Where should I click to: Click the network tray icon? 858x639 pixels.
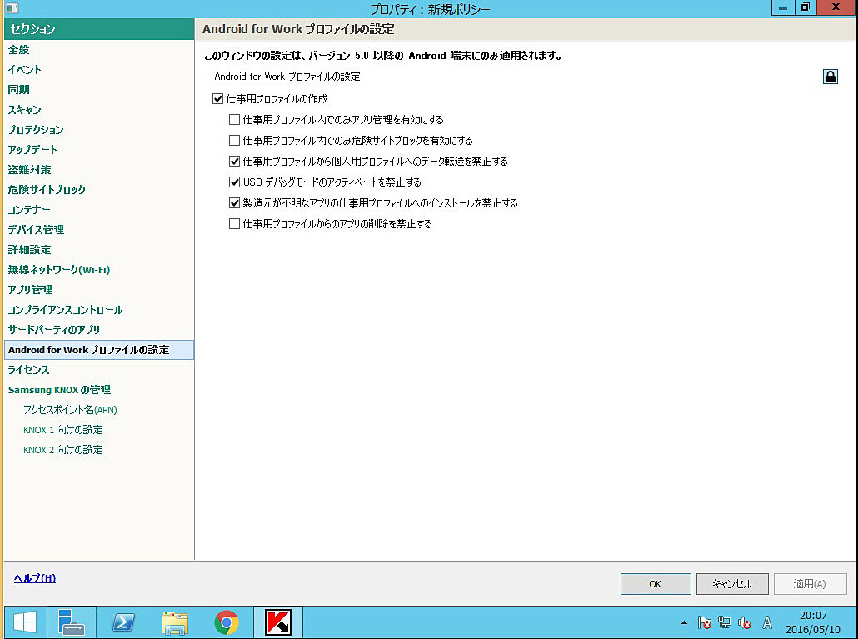(725, 622)
